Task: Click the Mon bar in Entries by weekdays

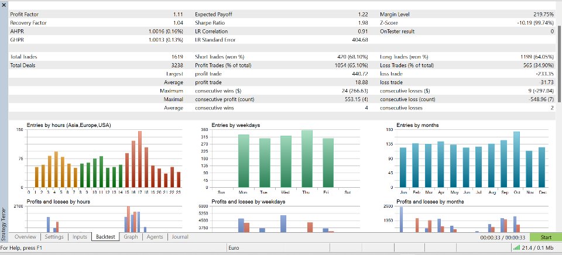Action: click(x=244, y=161)
